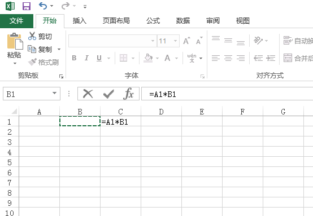The image size is (313, 216).
Task: Open the borders dropdown arrow
Action: coord(133,58)
